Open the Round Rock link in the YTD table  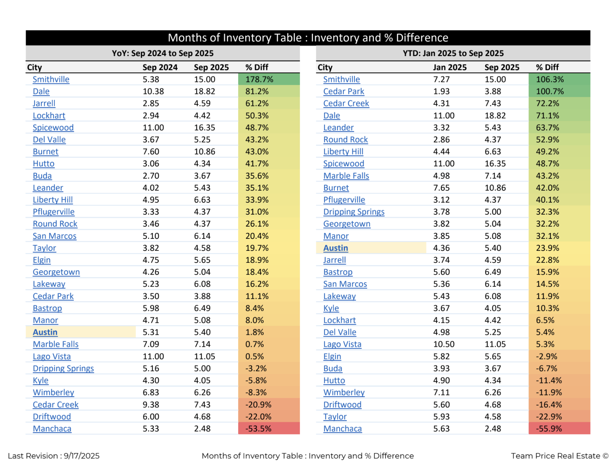345,139
